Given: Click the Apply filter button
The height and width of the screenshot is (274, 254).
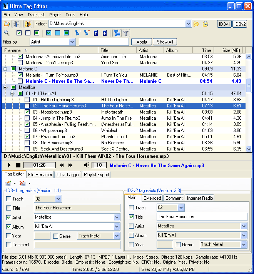Looking at the screenshot, I should (141, 42).
